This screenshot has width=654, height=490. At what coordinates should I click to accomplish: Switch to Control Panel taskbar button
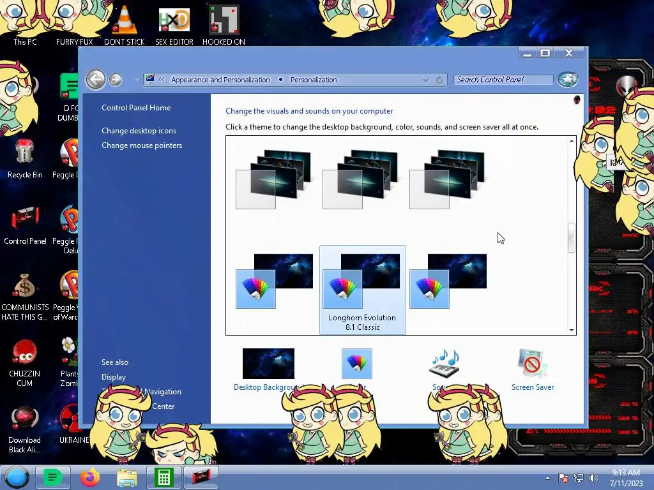(201, 477)
